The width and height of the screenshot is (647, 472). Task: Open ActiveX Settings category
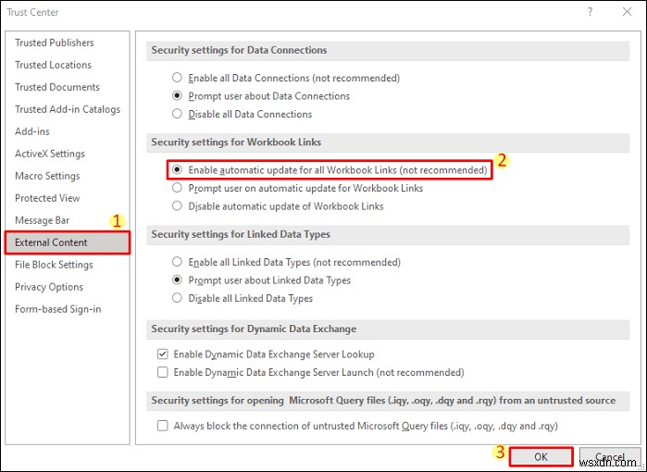pos(50,154)
